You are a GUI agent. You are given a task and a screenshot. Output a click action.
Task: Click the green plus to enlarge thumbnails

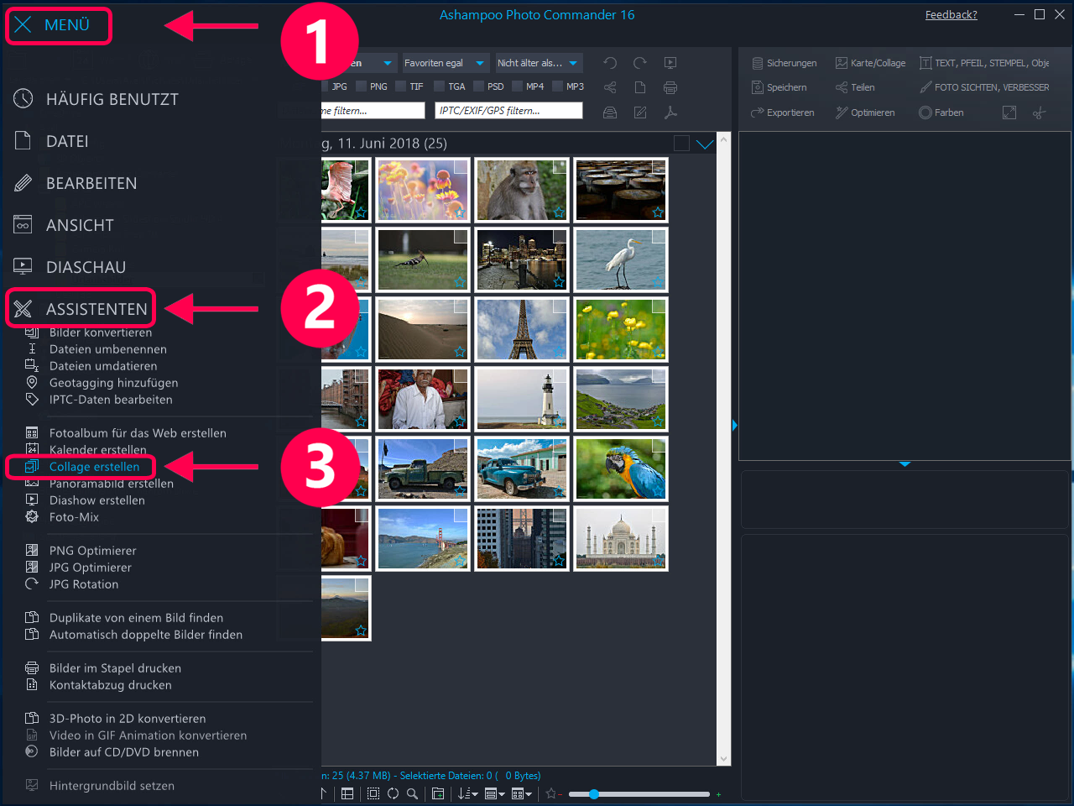pyautogui.click(x=718, y=793)
